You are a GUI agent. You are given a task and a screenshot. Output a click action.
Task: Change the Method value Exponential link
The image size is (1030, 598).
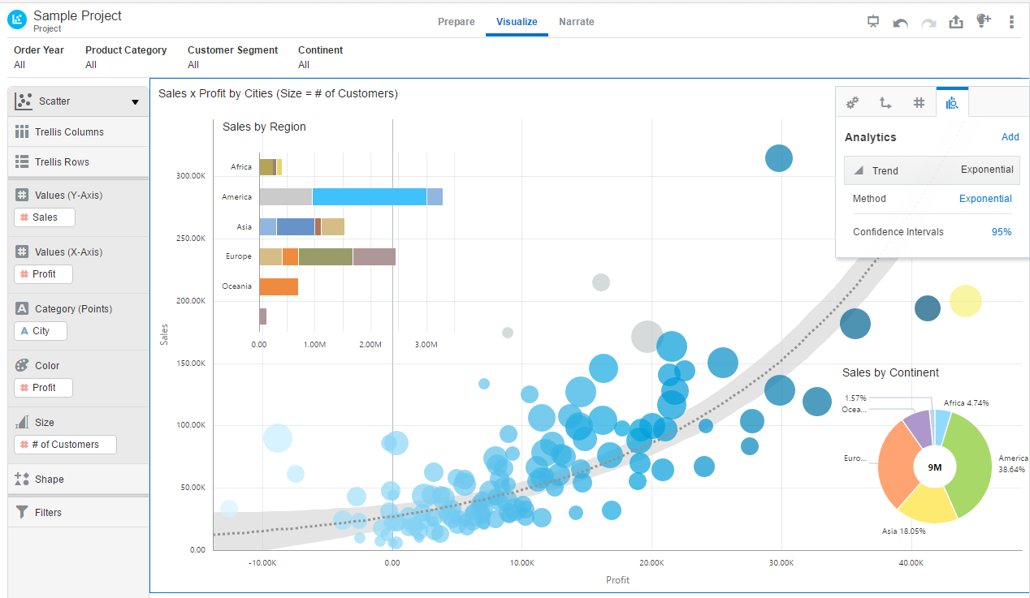(x=985, y=199)
